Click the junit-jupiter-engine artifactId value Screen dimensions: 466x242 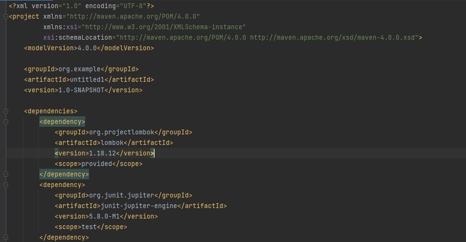tap(139, 206)
